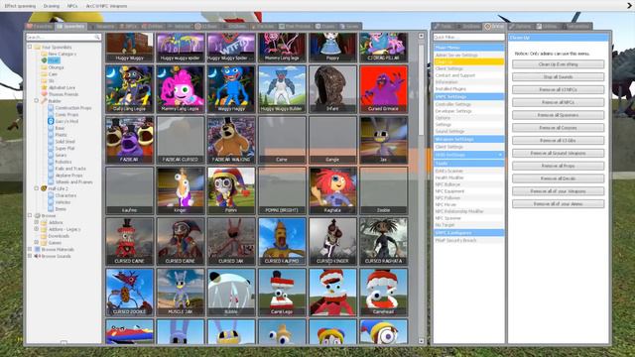Spawn the Poppy character icon
This screenshot has height=357, width=635.
tap(333, 47)
